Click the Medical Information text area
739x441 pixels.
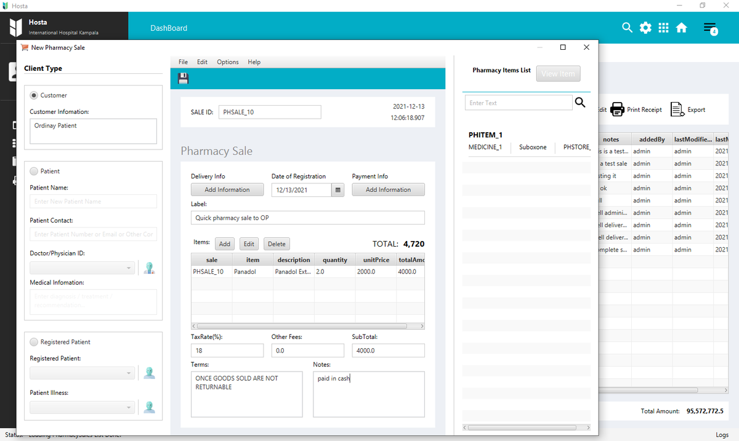pos(93,302)
